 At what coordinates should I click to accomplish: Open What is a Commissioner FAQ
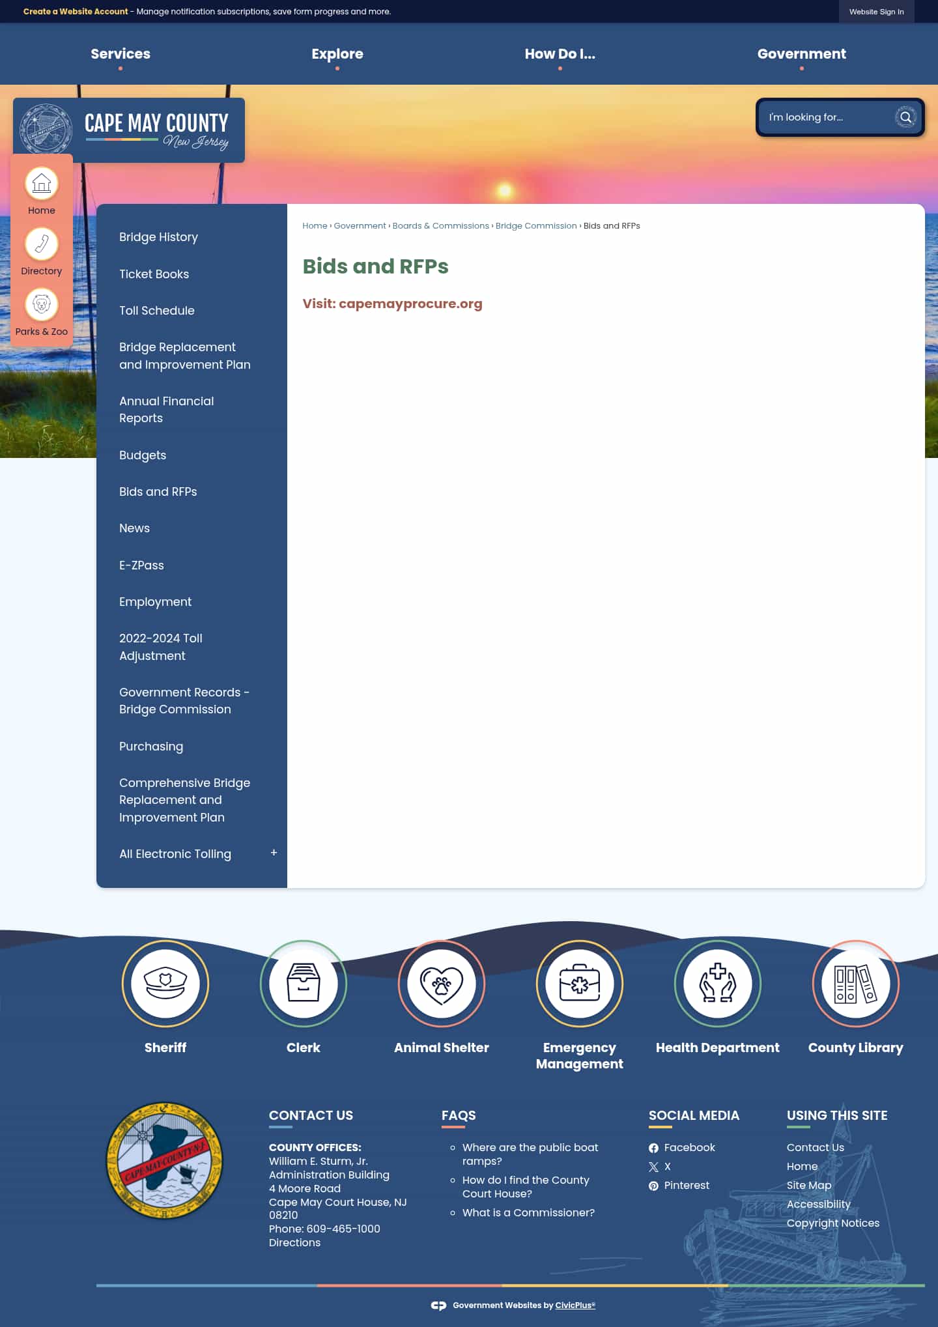(x=528, y=1213)
